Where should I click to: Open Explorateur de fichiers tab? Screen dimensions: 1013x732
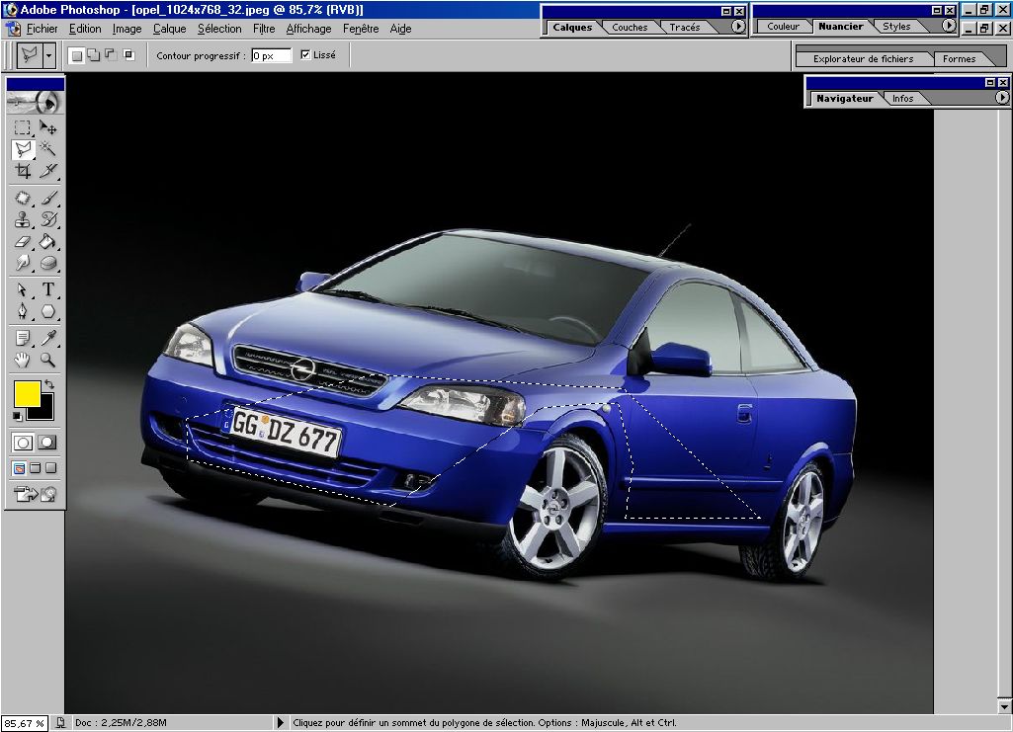tap(863, 58)
